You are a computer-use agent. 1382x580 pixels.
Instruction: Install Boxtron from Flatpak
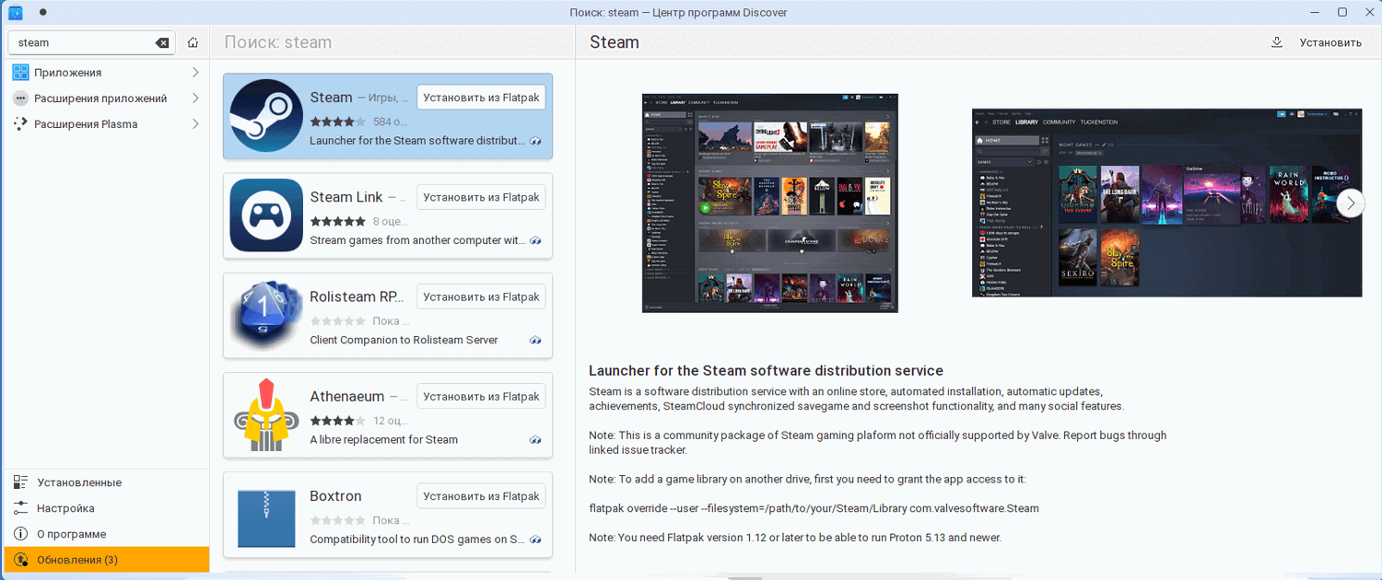(x=481, y=495)
